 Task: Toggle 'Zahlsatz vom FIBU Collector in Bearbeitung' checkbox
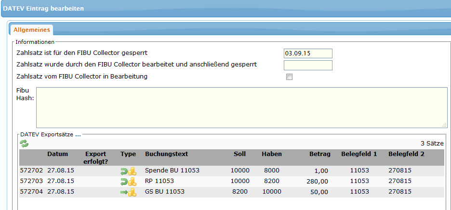[289, 77]
